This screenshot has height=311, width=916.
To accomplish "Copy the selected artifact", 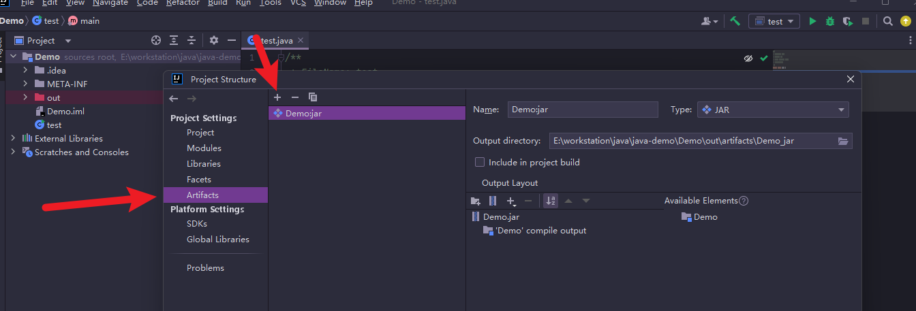I will (313, 98).
